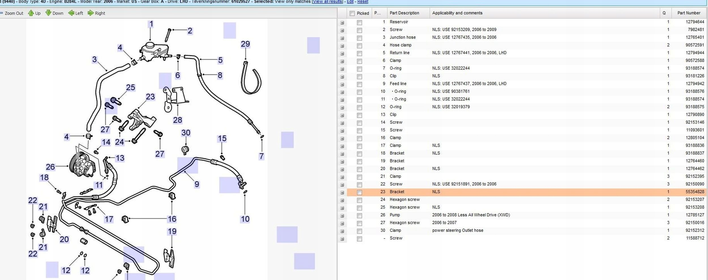Viewport: 708px width, 280px height.
Task: Click the highlighted region over feed line 9
Action: point(187,165)
